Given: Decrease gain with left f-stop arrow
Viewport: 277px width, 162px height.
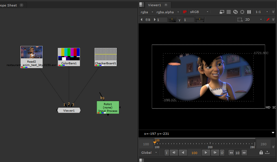Looking at the screenshot, I should coord(142,20).
